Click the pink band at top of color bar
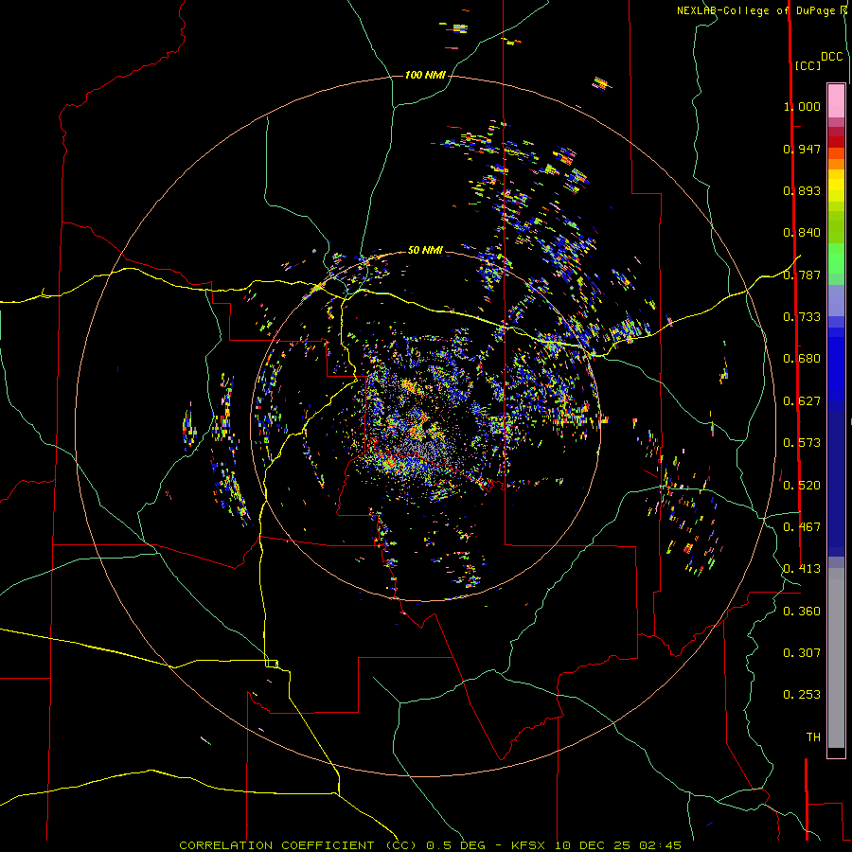 [x=836, y=100]
